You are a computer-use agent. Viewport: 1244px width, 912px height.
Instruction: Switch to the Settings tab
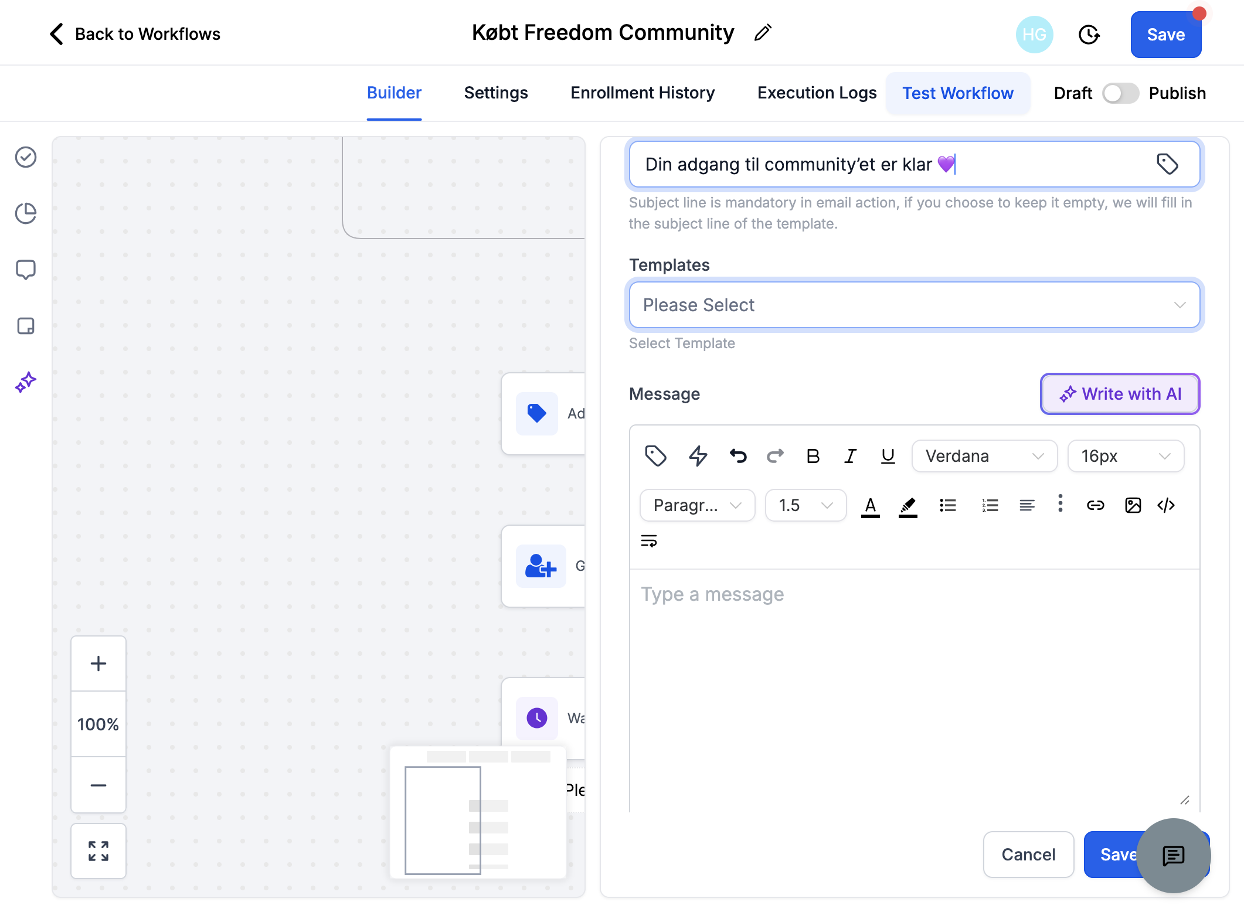496,93
